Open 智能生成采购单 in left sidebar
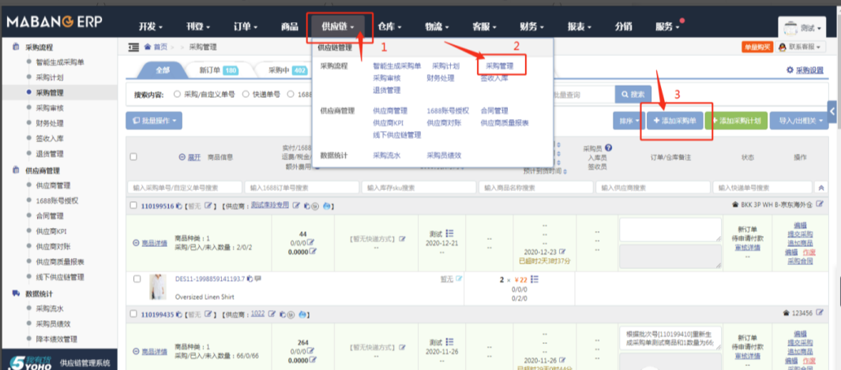 [60, 62]
